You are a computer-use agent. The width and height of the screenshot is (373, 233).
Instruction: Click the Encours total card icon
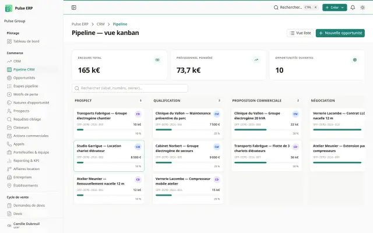[157, 60]
